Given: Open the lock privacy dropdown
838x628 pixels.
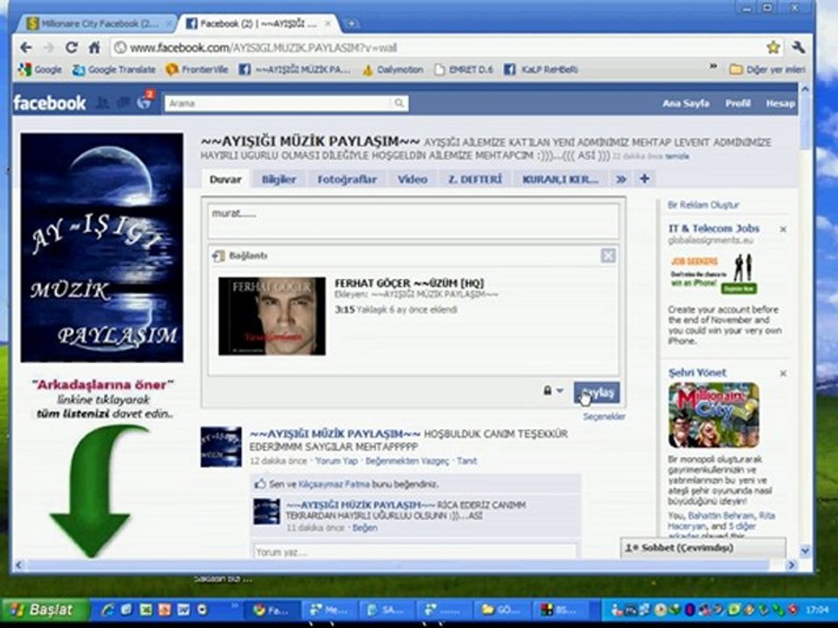Looking at the screenshot, I should tap(553, 391).
